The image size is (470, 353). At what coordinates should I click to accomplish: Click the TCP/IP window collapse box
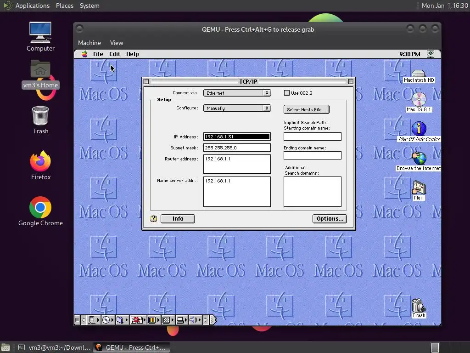tap(351, 81)
